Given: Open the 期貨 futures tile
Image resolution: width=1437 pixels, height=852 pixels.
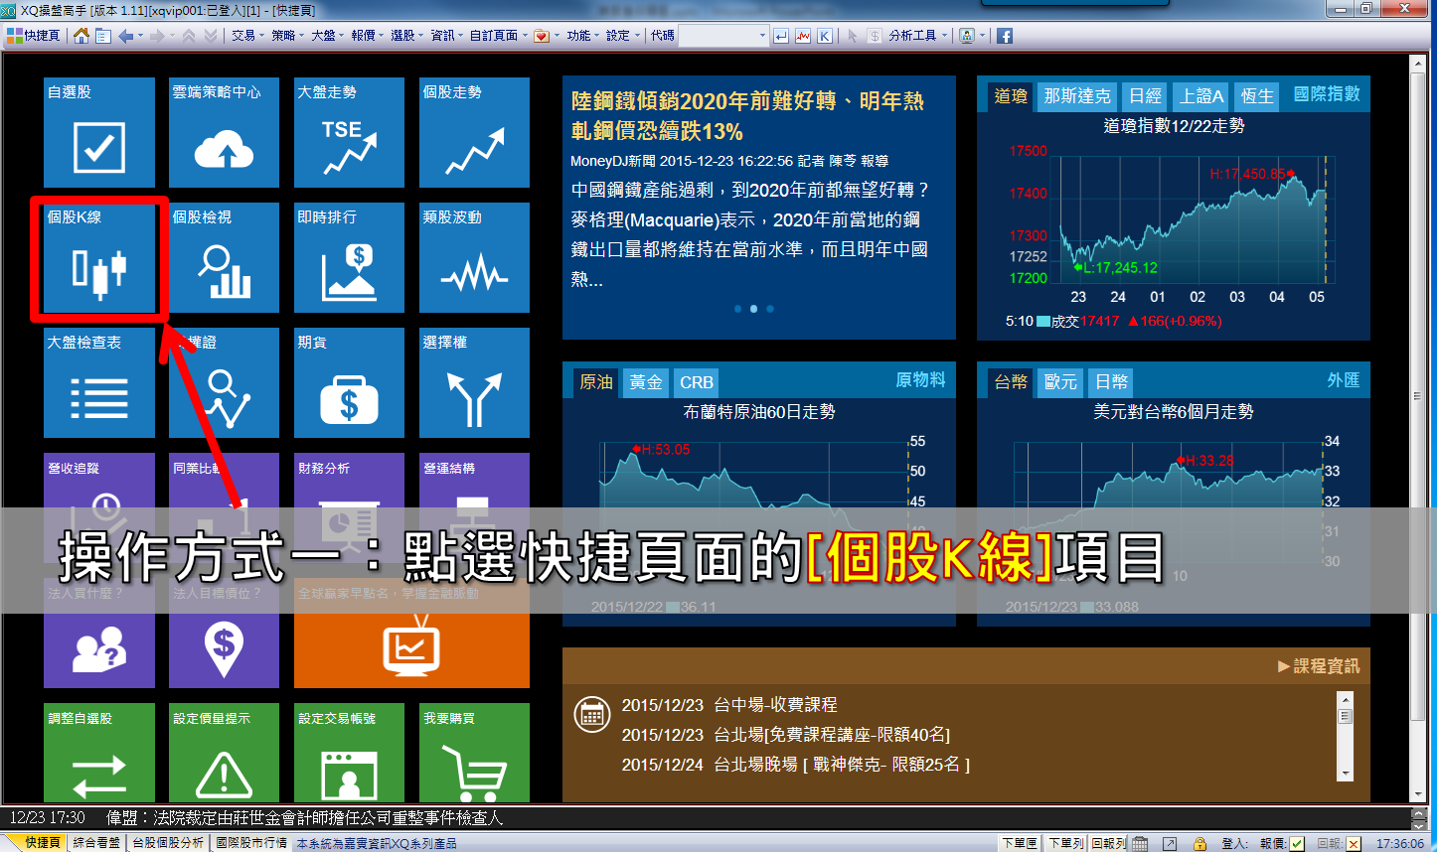Looking at the screenshot, I should [350, 382].
